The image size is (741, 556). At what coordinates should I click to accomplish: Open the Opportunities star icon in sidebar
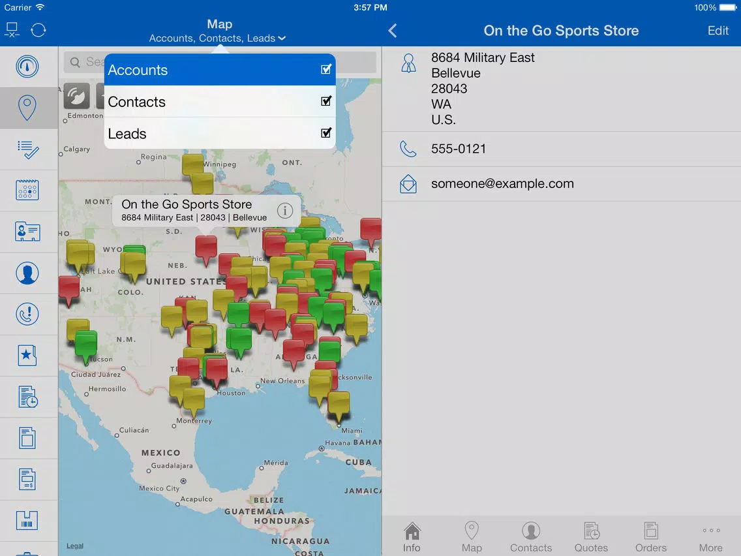pos(27,355)
